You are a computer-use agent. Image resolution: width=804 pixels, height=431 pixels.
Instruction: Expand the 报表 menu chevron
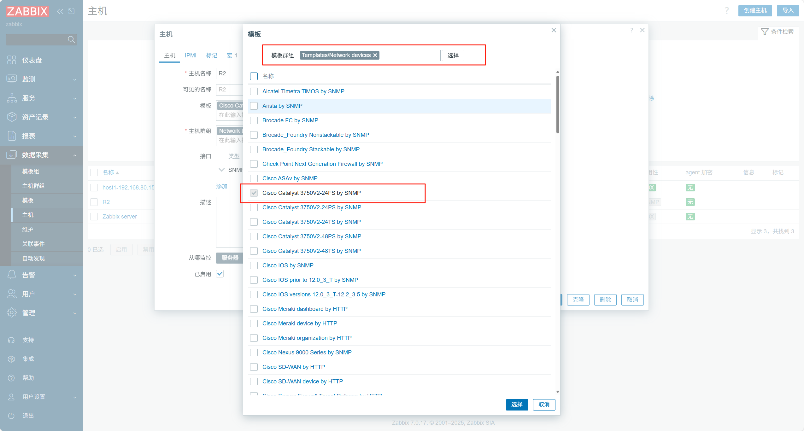(x=75, y=136)
